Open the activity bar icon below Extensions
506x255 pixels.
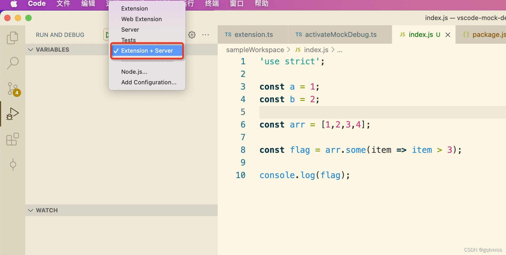point(13,164)
